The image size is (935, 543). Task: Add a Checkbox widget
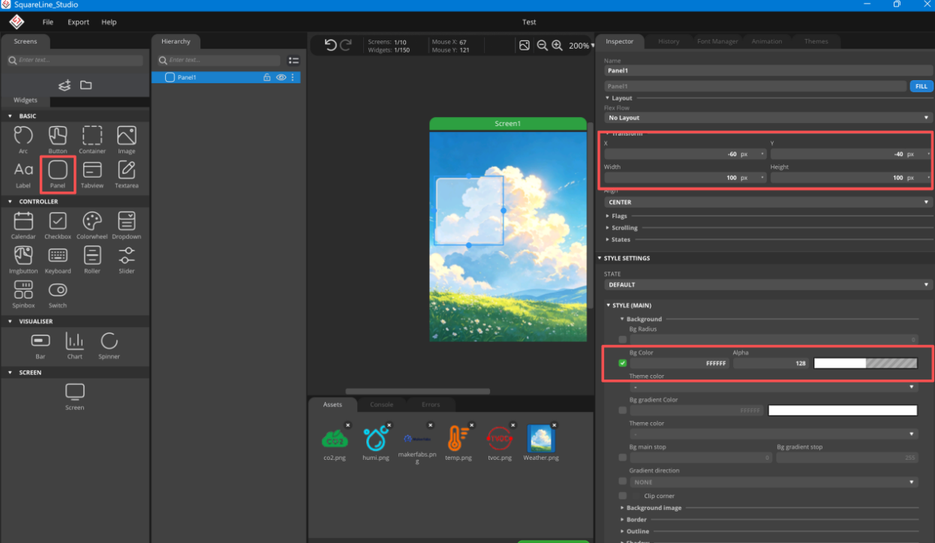[x=58, y=225]
